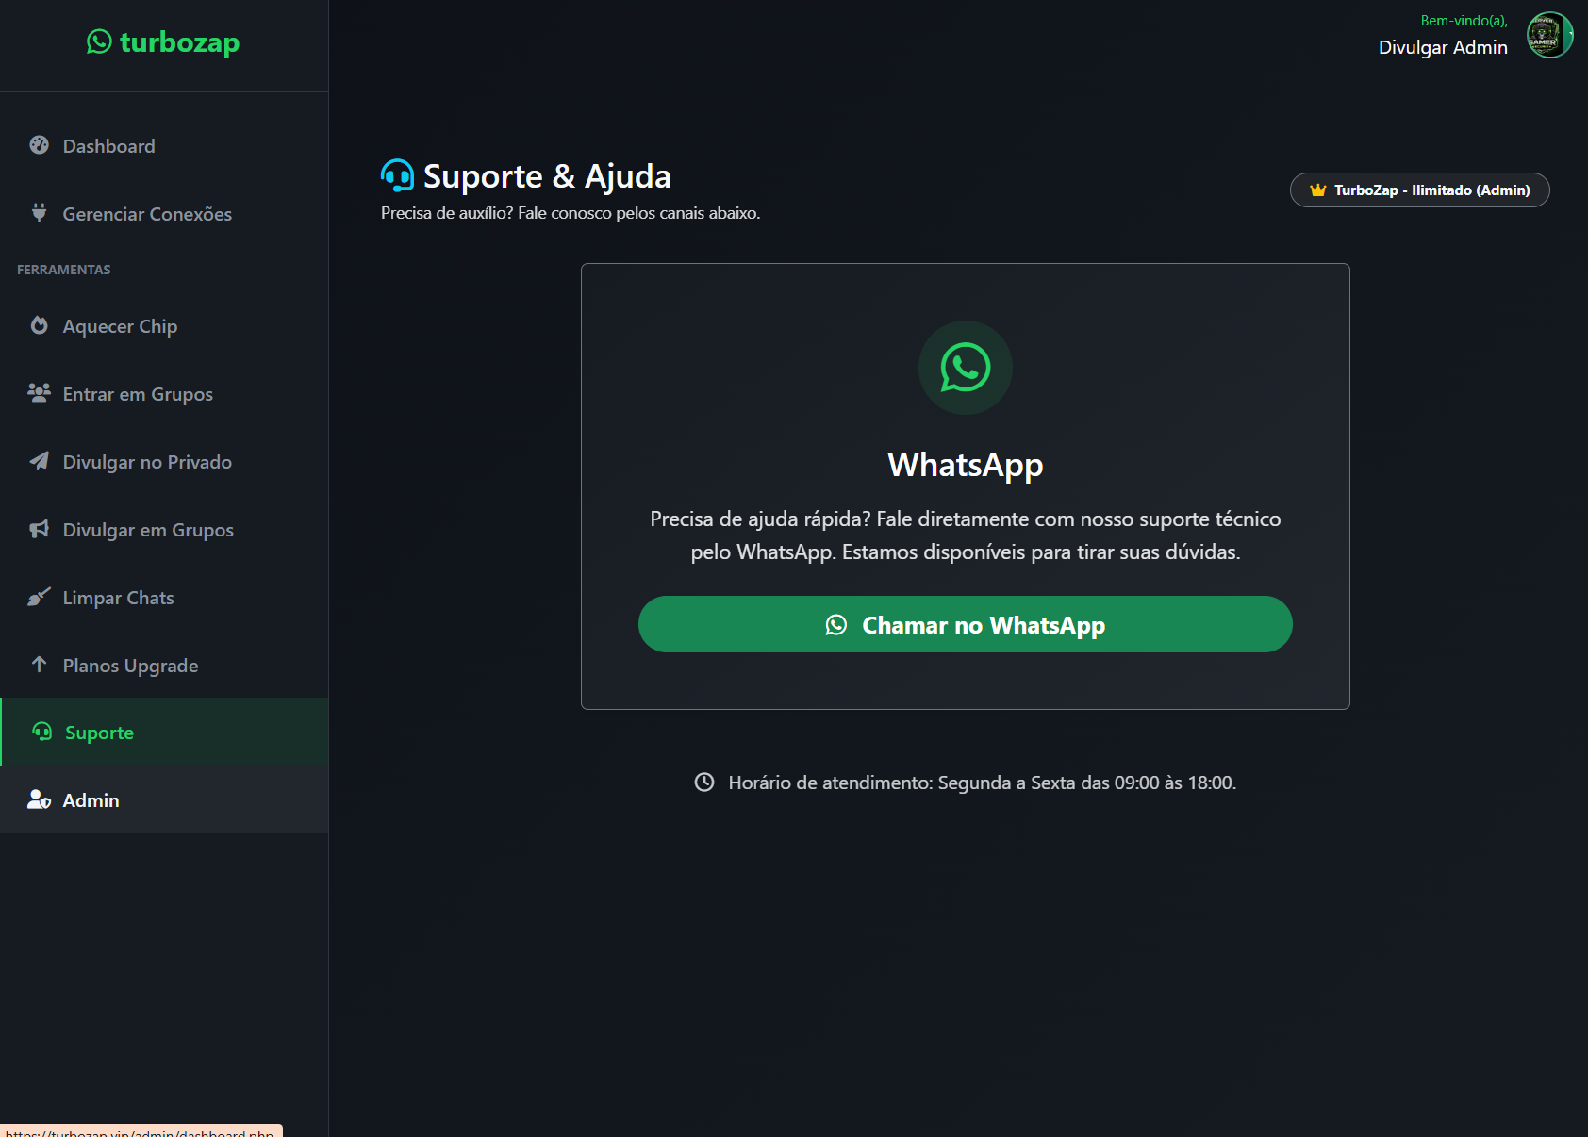Click the Suporte & Ajuda page title
This screenshot has height=1137, width=1588.
[x=547, y=176]
